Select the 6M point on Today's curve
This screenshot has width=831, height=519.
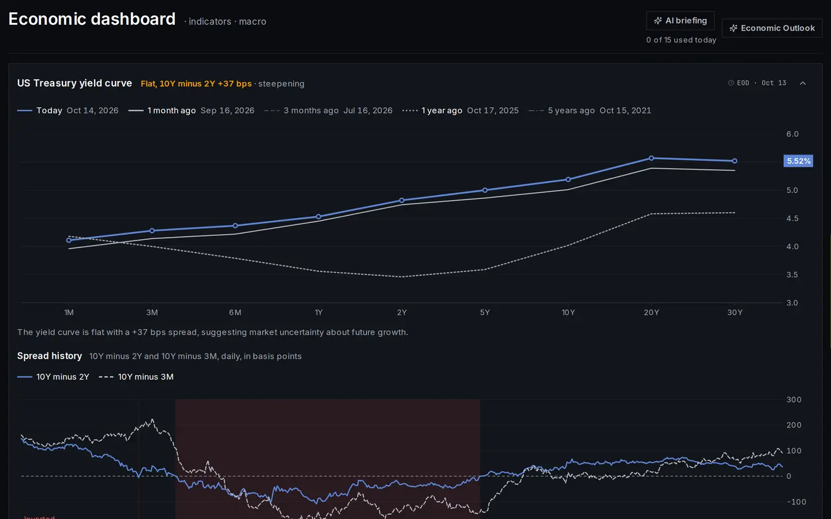pos(235,225)
